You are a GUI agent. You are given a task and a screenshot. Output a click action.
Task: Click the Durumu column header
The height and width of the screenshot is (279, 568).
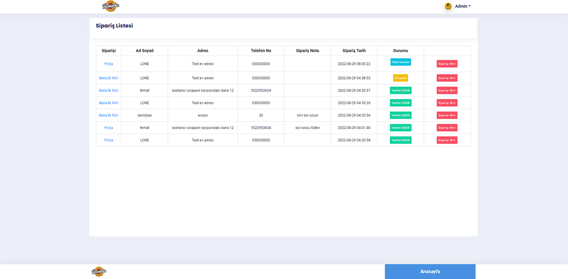[400, 51]
